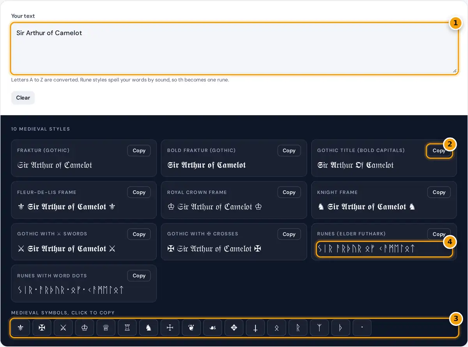Copy the knight horse symbol
The height and width of the screenshot is (347, 468).
[x=149, y=328]
